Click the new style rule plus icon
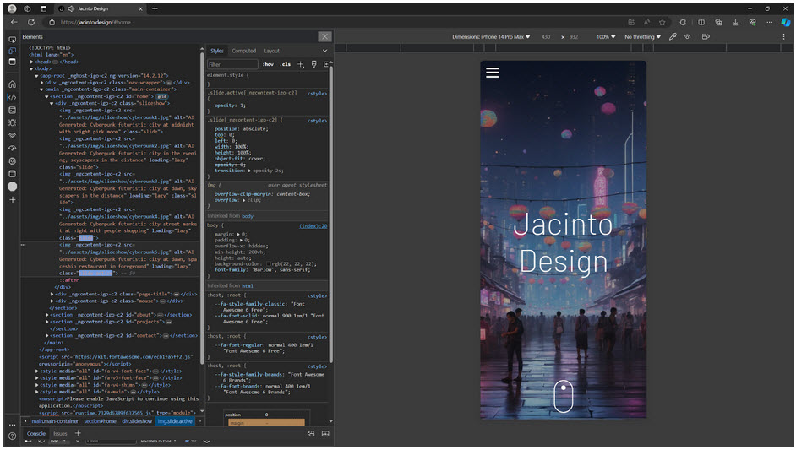 pos(301,64)
